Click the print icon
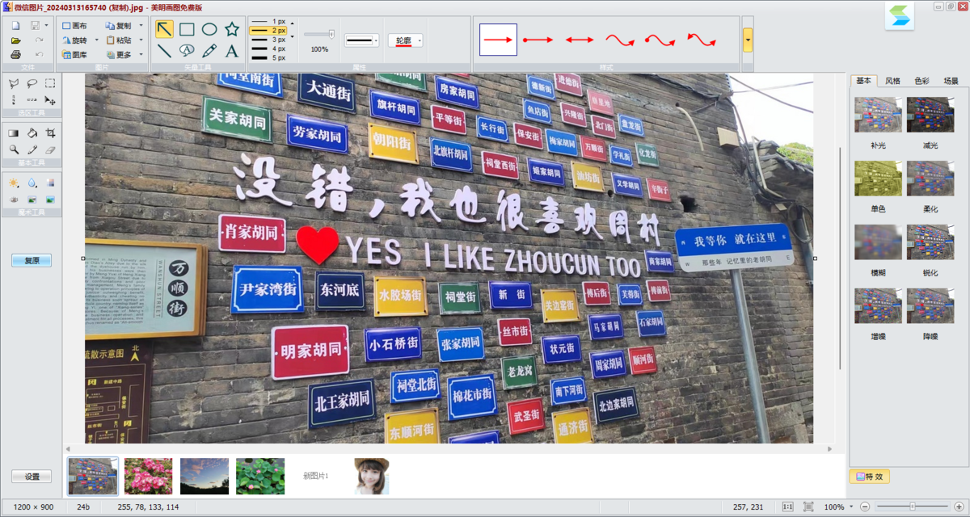 pos(15,55)
